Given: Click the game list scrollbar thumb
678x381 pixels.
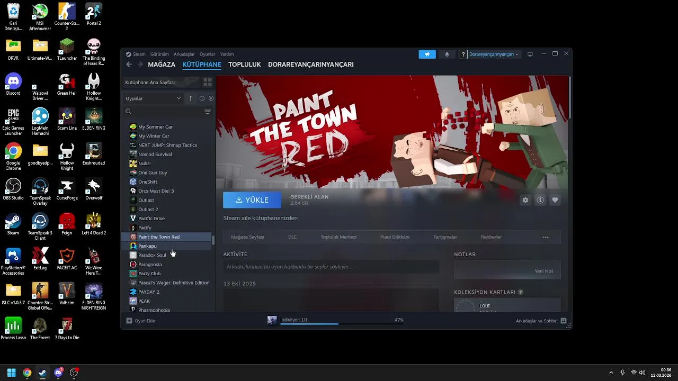Looking at the screenshot, I should (213, 240).
